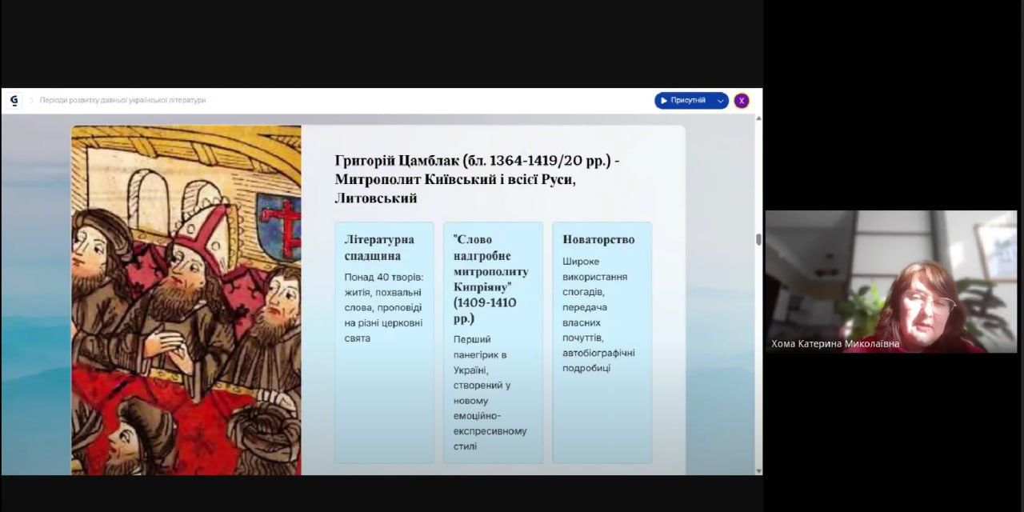Select the Григорій Цамблак slide heading
The height and width of the screenshot is (512, 1024).
point(477,179)
